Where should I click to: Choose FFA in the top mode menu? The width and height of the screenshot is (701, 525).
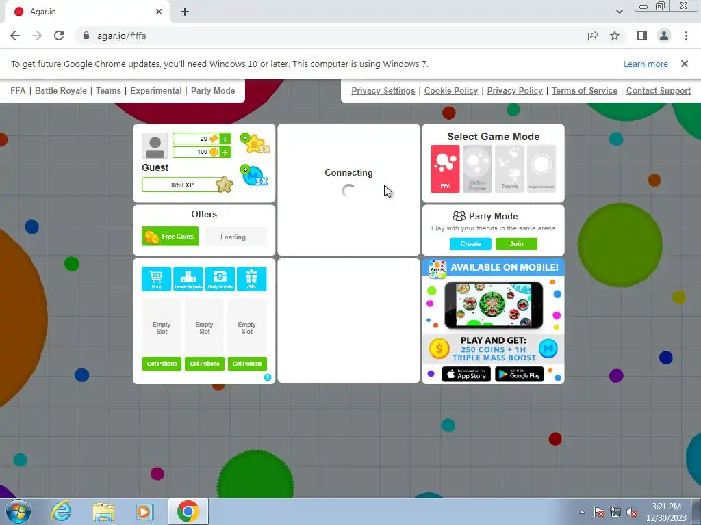(x=18, y=91)
